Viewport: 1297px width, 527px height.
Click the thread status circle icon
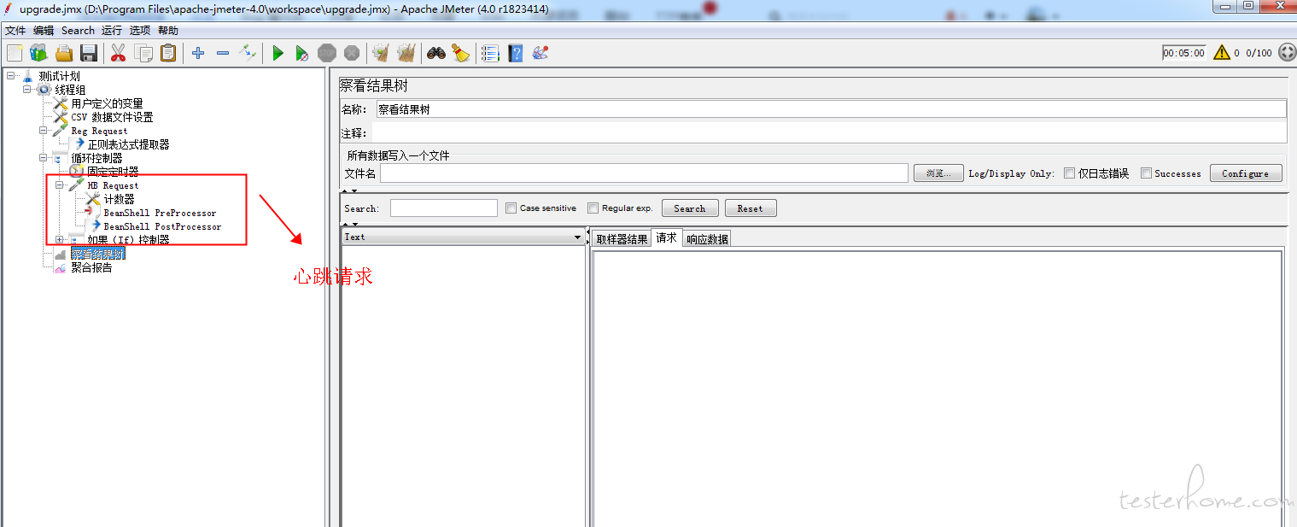pos(1287,52)
